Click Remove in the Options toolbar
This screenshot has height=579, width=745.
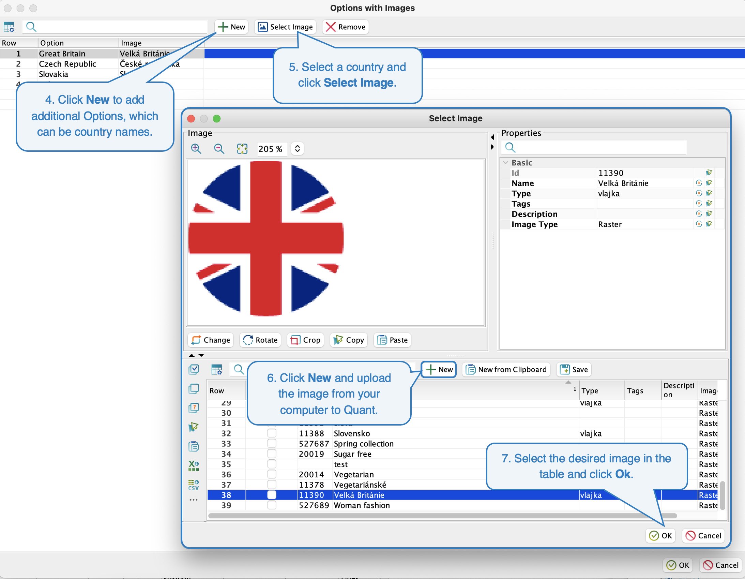click(346, 27)
